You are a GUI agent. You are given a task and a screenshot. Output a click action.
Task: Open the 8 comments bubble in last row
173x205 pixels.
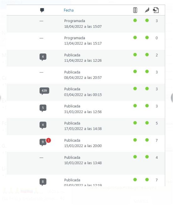coord(43,182)
